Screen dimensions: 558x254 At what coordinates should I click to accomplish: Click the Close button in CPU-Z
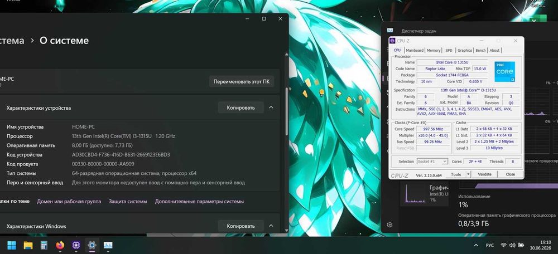click(x=511, y=174)
